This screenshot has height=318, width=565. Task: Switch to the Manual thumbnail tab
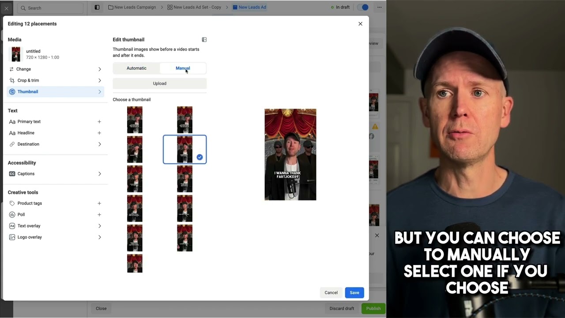click(183, 68)
